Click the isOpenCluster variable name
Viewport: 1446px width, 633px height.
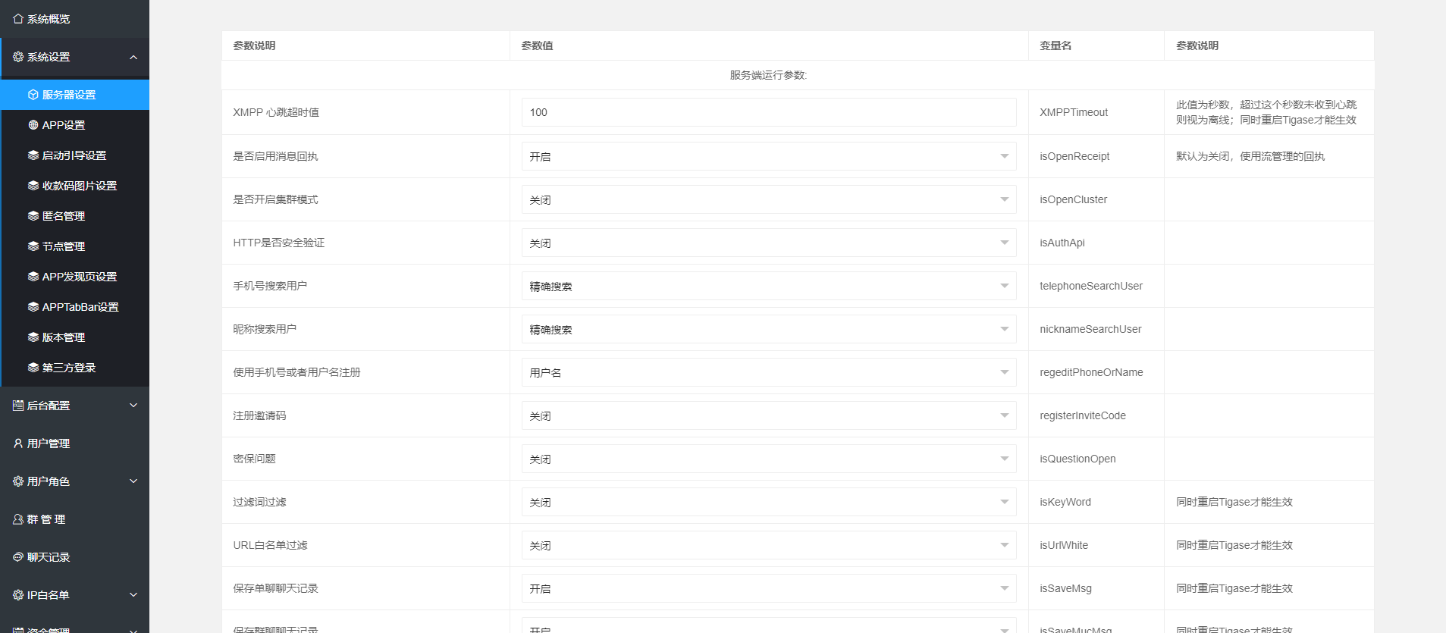pyautogui.click(x=1073, y=199)
